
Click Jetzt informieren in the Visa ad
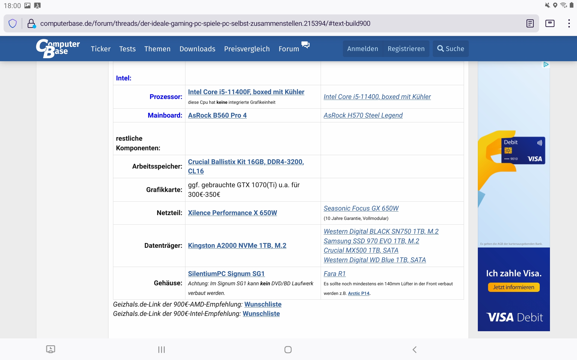pos(513,287)
